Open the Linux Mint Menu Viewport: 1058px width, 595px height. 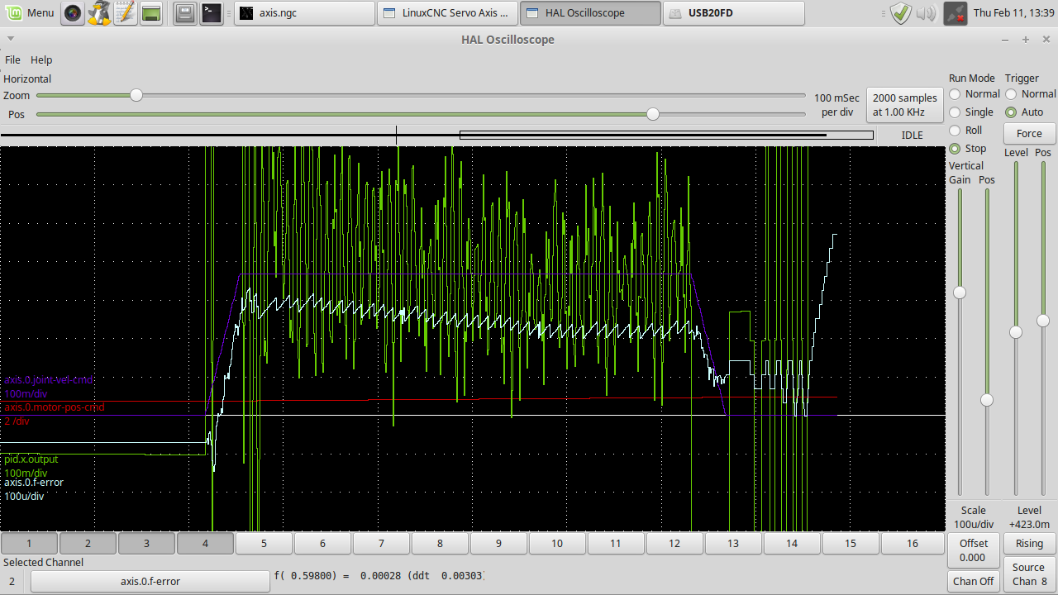point(30,13)
